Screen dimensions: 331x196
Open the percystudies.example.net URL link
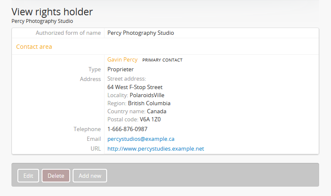point(156,148)
